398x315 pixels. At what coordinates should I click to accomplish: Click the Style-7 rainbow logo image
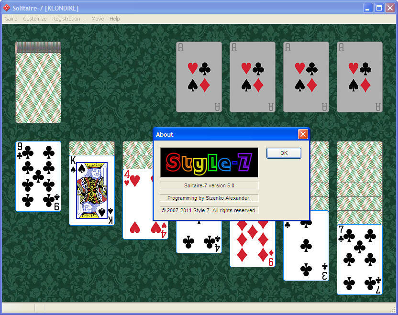[x=209, y=163]
